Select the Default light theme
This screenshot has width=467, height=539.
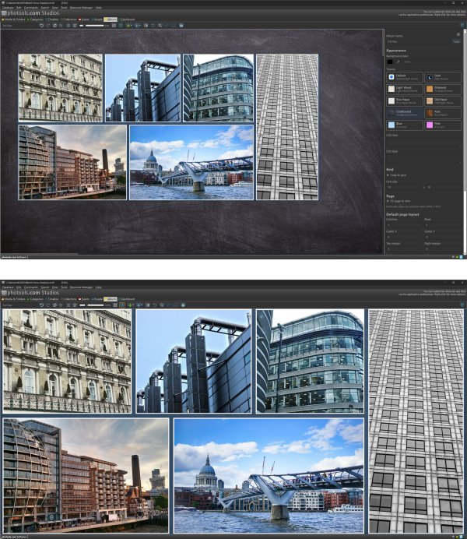[x=405, y=77]
